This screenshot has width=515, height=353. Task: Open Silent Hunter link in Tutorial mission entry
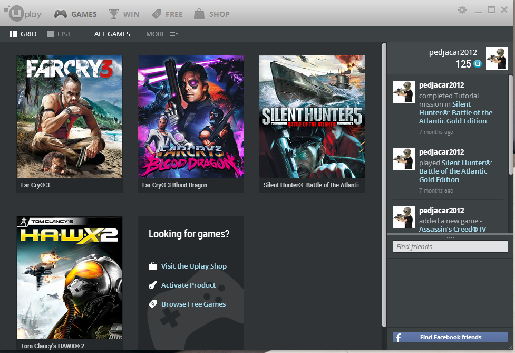(456, 113)
